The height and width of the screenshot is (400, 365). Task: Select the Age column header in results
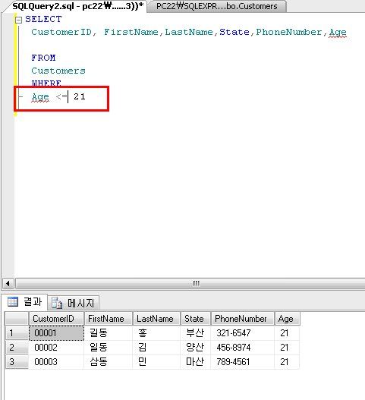(287, 319)
